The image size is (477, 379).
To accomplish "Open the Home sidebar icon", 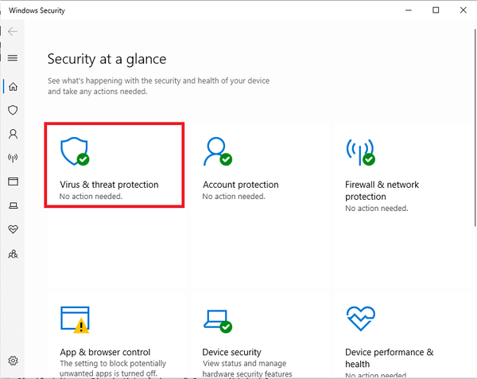I will (13, 86).
